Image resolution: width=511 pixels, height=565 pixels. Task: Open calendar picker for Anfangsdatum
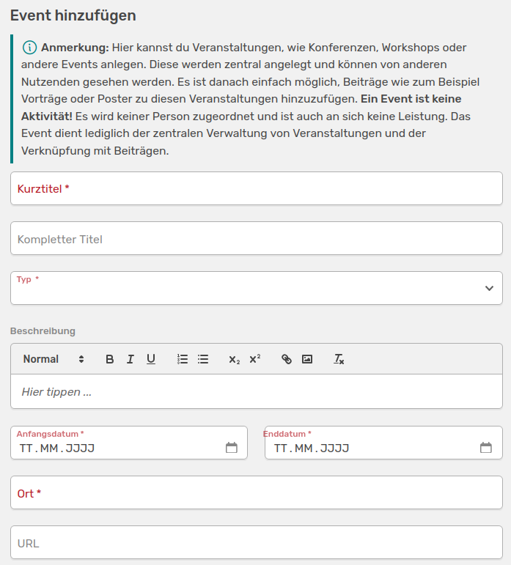point(232,448)
